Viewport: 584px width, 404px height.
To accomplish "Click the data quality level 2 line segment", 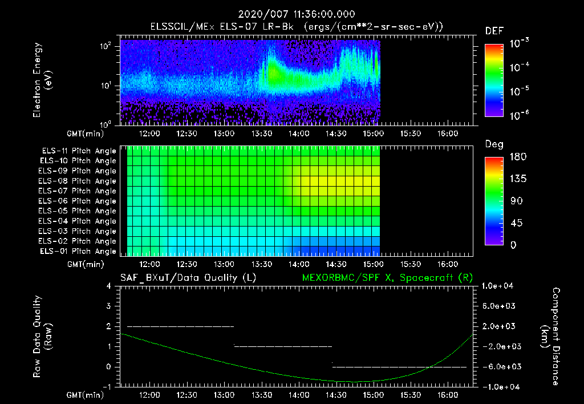I will pos(181,326).
